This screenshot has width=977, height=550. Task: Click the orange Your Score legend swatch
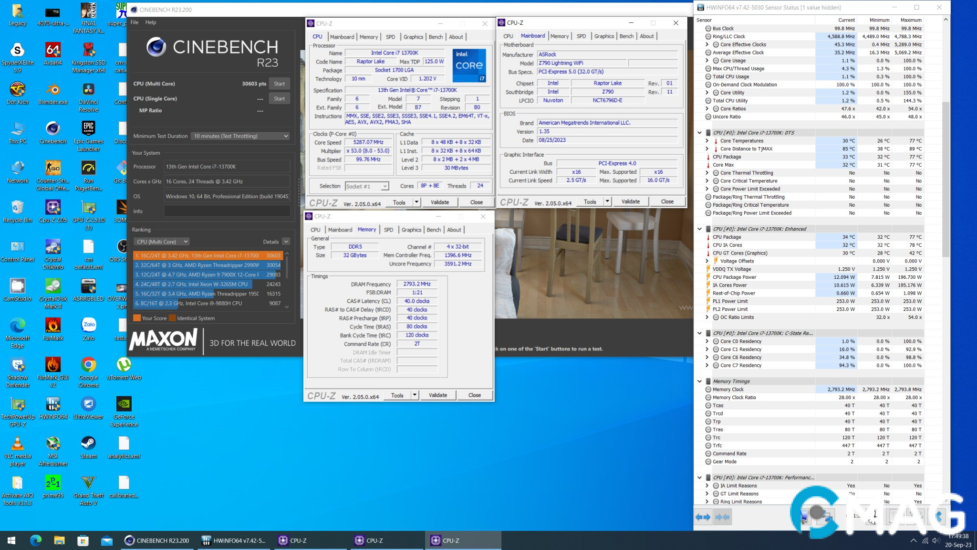click(136, 318)
